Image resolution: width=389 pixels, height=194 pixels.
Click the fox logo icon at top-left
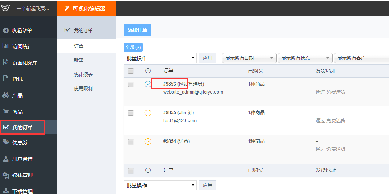pyautogui.click(x=5, y=8)
